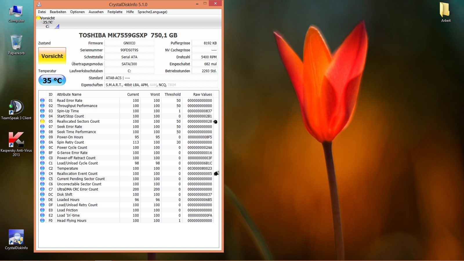This screenshot has height=261, width=464.
Task: Open the Bearbeiten menu
Action: tap(58, 12)
